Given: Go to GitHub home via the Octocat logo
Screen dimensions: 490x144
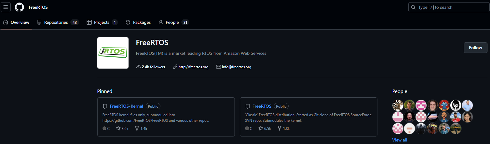Looking at the screenshot, I should [19, 7].
